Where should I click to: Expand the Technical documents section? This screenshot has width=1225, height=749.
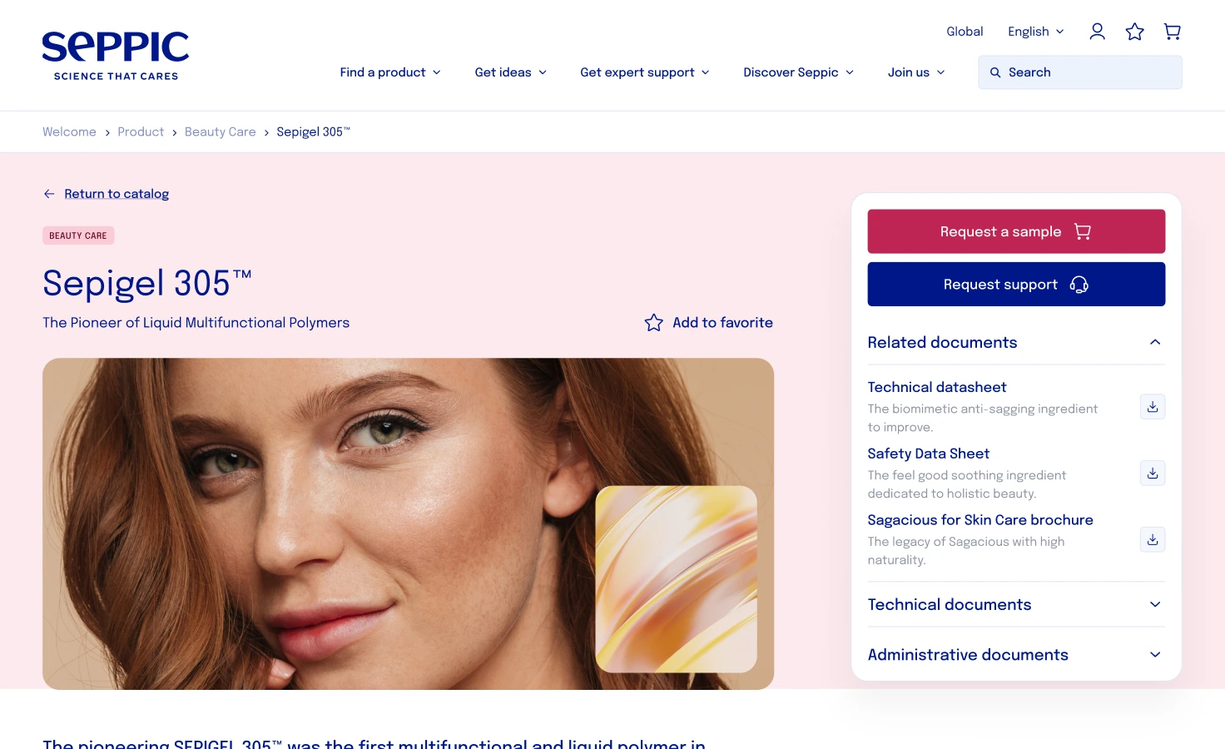click(x=1154, y=604)
